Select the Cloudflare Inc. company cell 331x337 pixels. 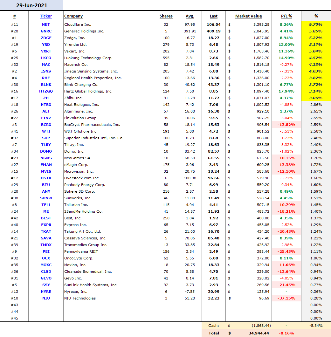pos(109,24)
